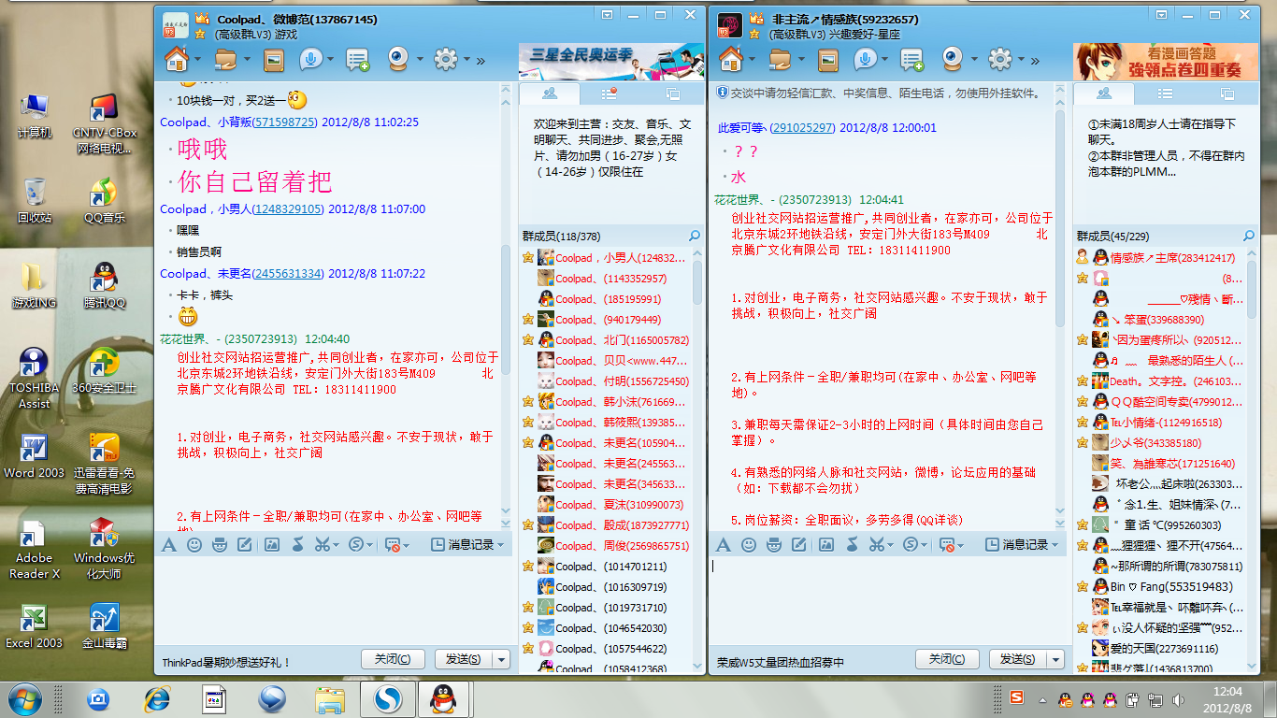Open the 金山毒霸 desktop shortcut
This screenshot has height=718, width=1277.
tap(104, 626)
